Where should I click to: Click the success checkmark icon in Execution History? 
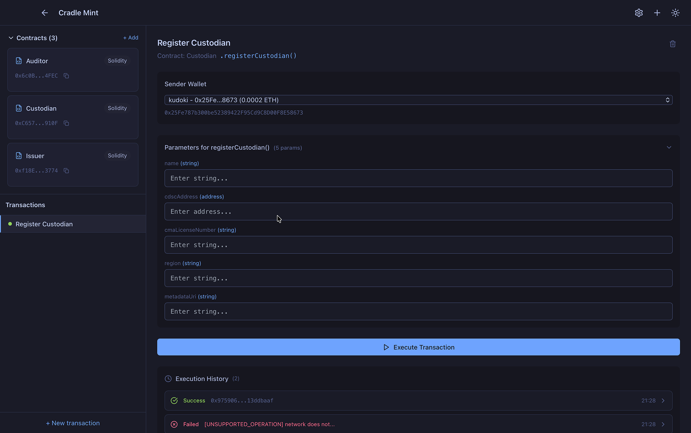[x=174, y=400]
